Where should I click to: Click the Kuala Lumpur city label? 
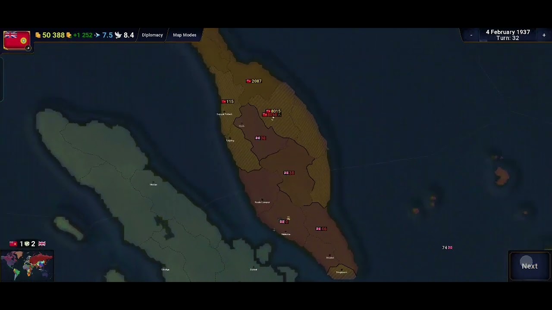pos(262,202)
